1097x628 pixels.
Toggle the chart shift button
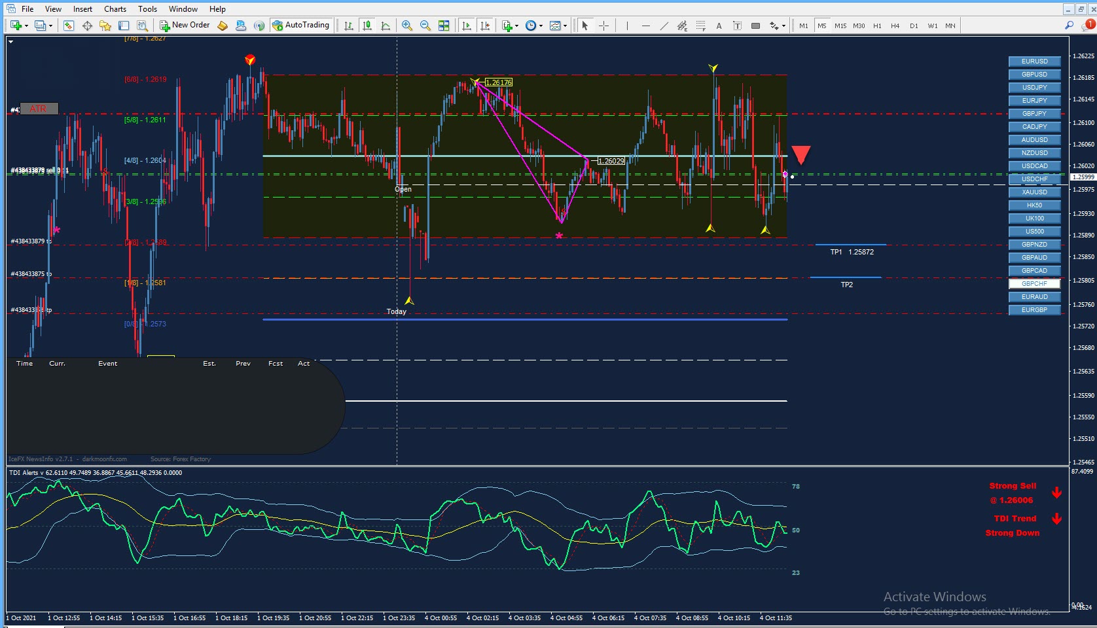[485, 26]
